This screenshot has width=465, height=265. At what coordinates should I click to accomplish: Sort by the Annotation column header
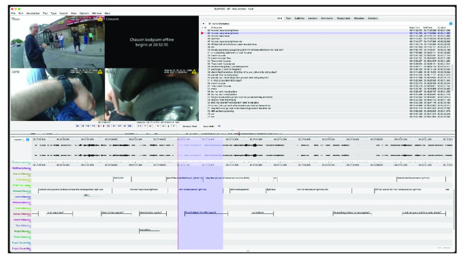[x=217, y=28]
